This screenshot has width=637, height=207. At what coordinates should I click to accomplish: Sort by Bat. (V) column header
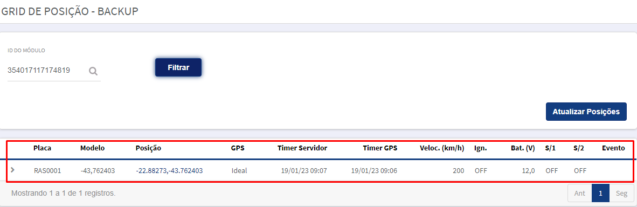(522, 148)
